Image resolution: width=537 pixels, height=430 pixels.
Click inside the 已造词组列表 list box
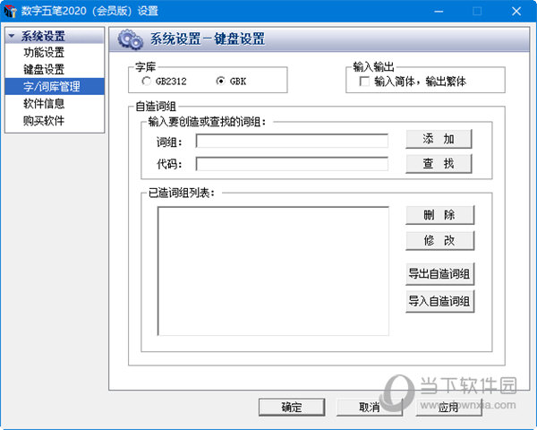click(273, 271)
